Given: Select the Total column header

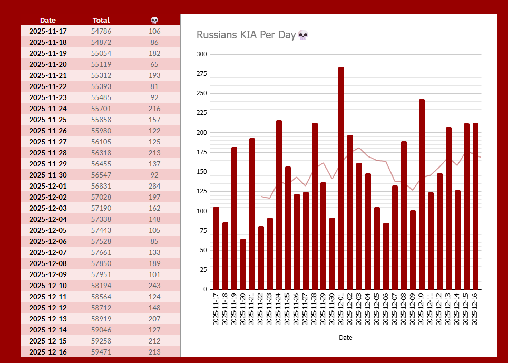Looking at the screenshot, I should coord(101,21).
